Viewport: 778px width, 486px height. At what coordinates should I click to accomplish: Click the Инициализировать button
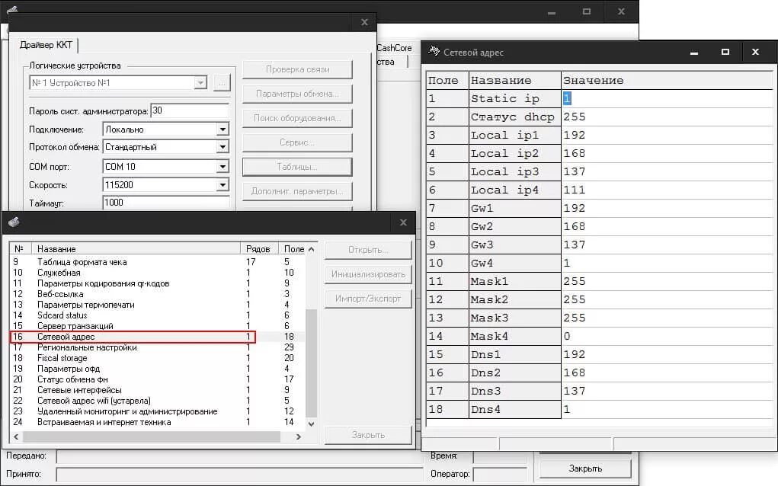point(368,274)
